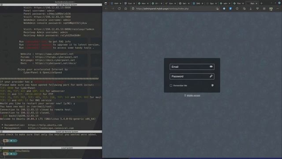Click the https://help.ubuntu.com URL in terminal

pos(45,125)
